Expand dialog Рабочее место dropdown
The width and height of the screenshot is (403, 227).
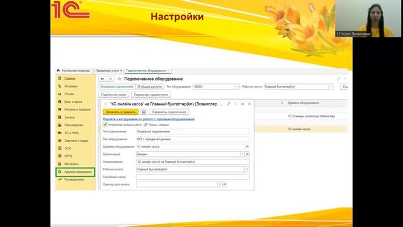pyautogui.click(x=247, y=170)
